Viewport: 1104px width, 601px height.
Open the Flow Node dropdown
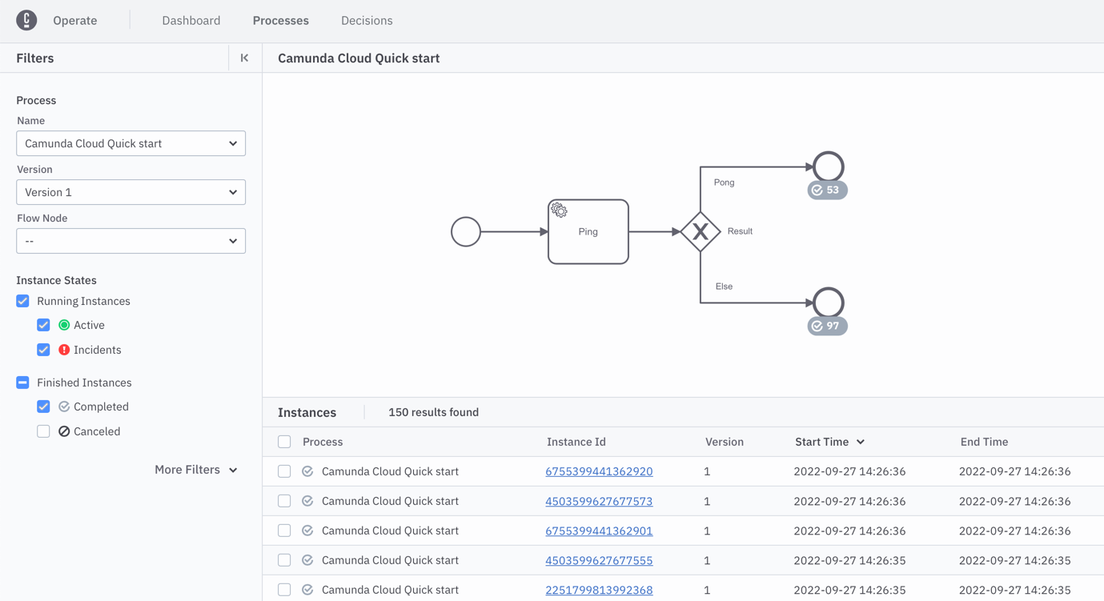[130, 241]
